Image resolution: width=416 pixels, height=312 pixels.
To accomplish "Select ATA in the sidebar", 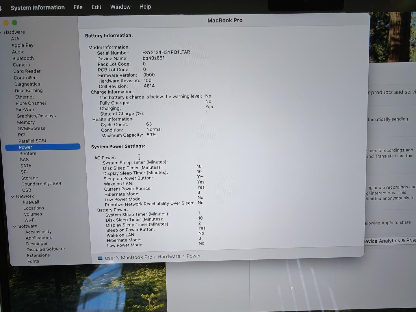I will [15, 39].
